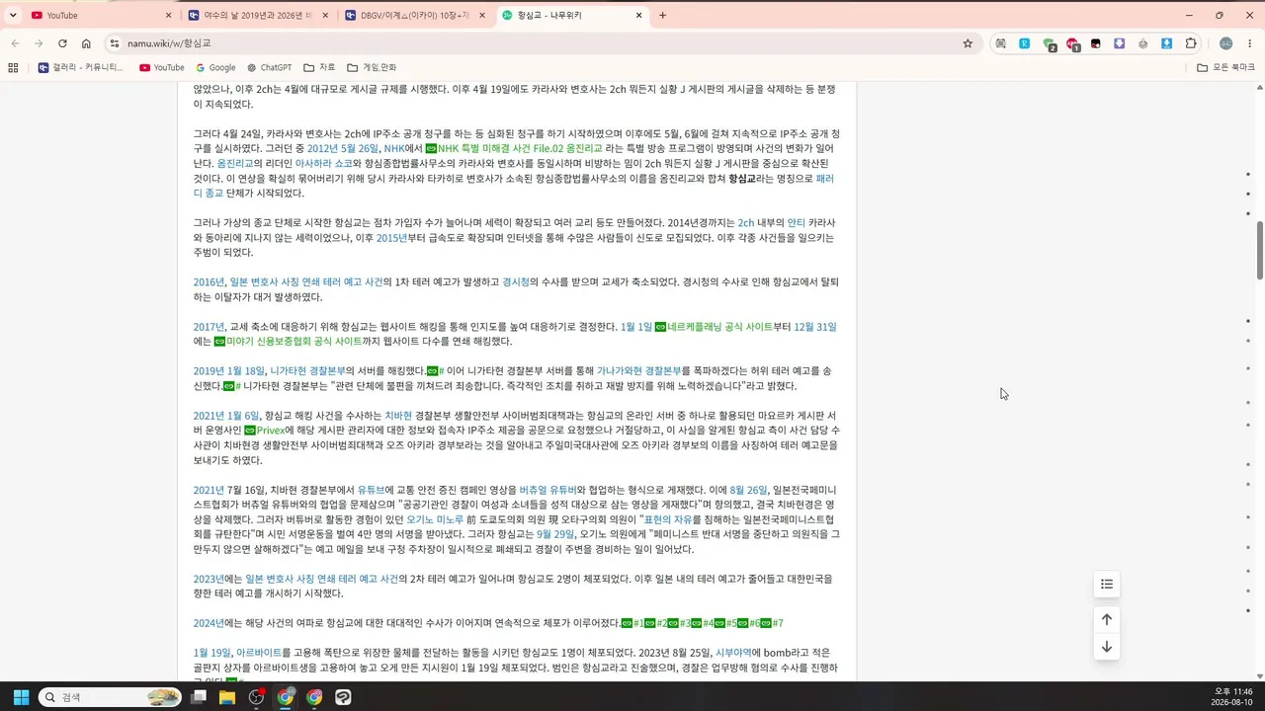
Task: Open the 미야기 신용보증협회 공식 사이트 link
Action: [289, 341]
